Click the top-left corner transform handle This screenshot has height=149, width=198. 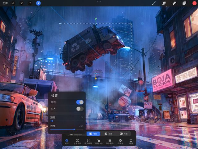point(60,24)
